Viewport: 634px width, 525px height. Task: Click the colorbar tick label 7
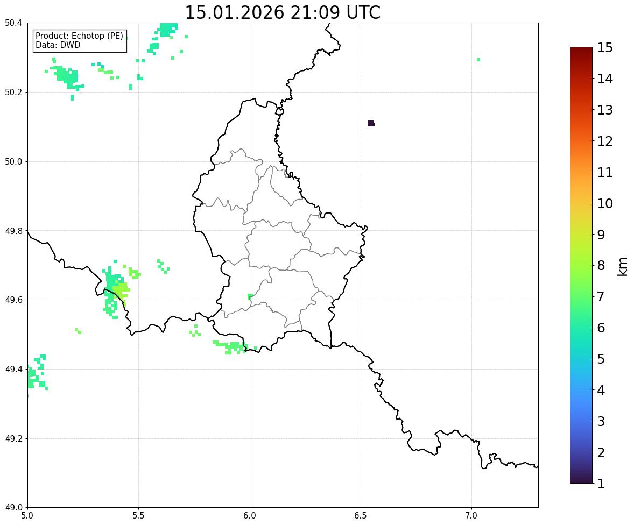point(601,296)
